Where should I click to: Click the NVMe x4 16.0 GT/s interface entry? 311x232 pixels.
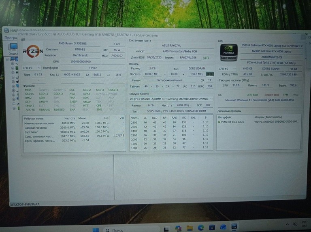[232, 122]
